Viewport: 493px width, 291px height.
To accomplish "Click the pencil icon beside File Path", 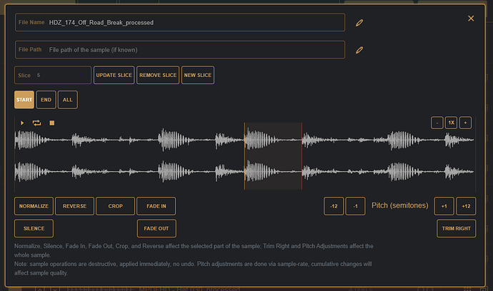I will click(x=359, y=50).
